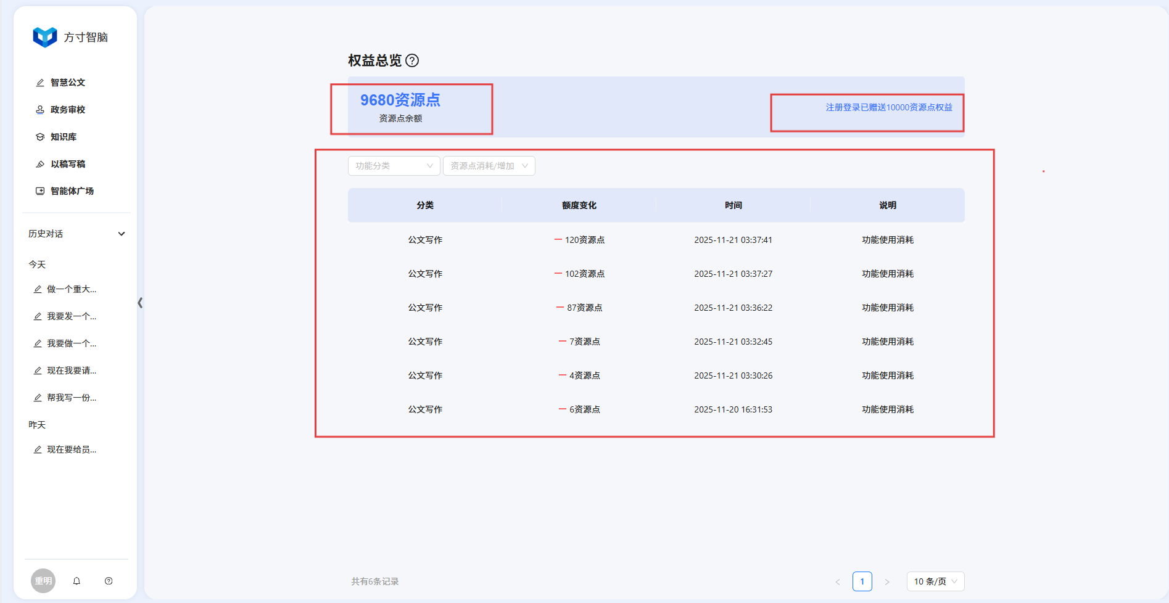
Task: Open the 资源点消耗/增加 dropdown
Action: [x=489, y=166]
